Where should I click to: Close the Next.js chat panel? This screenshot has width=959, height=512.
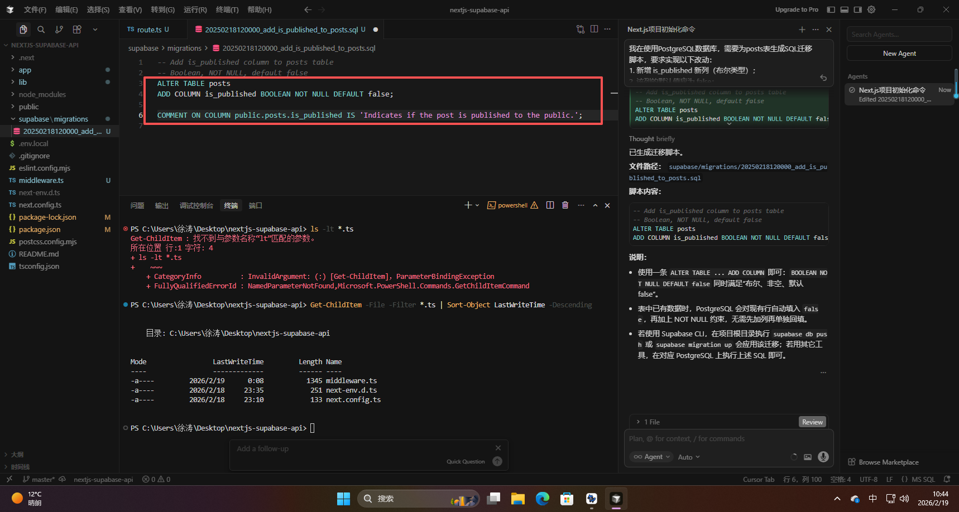[x=829, y=30]
